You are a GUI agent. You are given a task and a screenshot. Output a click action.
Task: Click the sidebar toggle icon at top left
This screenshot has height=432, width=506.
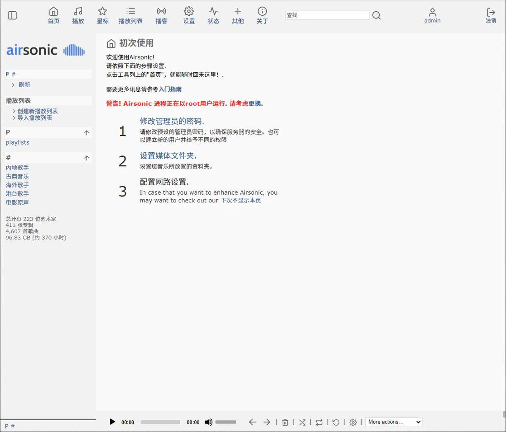point(12,15)
